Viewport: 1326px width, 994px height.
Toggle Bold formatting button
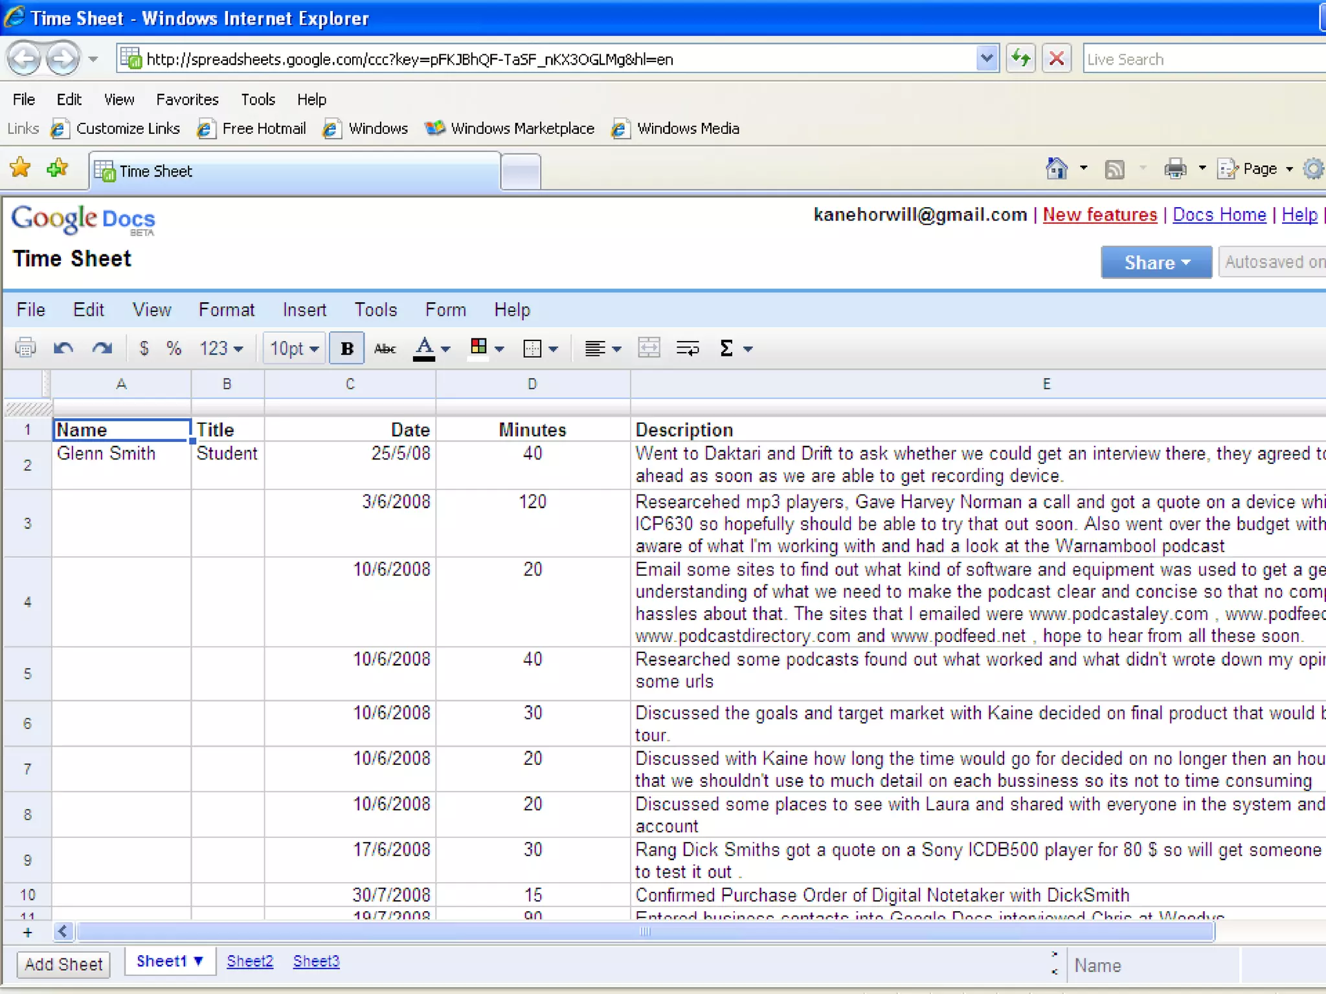347,348
